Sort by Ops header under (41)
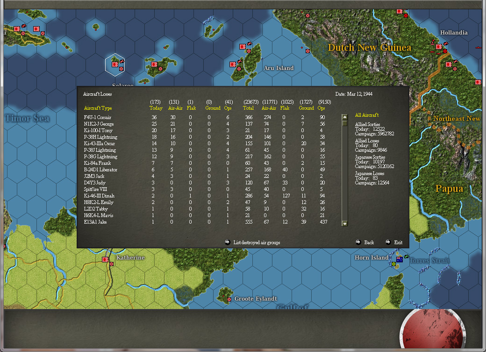This screenshot has height=352, width=486. tap(228, 108)
